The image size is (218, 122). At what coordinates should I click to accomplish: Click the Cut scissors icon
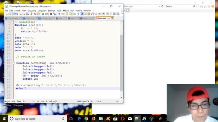click(x=32, y=14)
